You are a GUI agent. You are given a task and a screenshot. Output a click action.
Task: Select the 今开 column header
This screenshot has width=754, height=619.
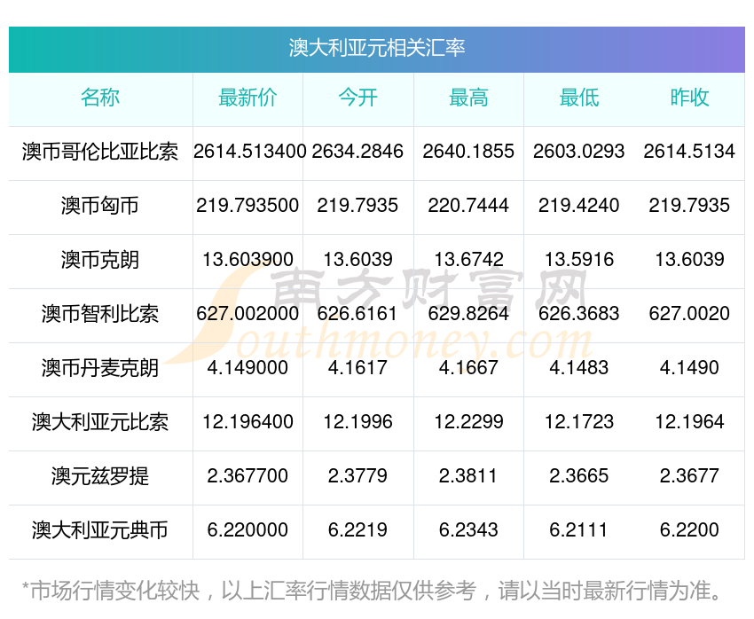tap(357, 98)
